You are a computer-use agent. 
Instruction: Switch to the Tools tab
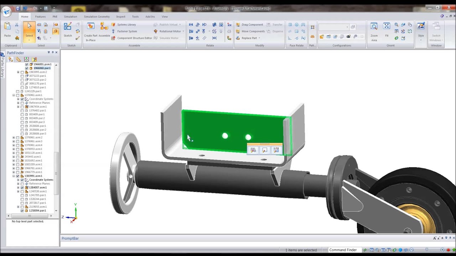pyautogui.click(x=135, y=16)
